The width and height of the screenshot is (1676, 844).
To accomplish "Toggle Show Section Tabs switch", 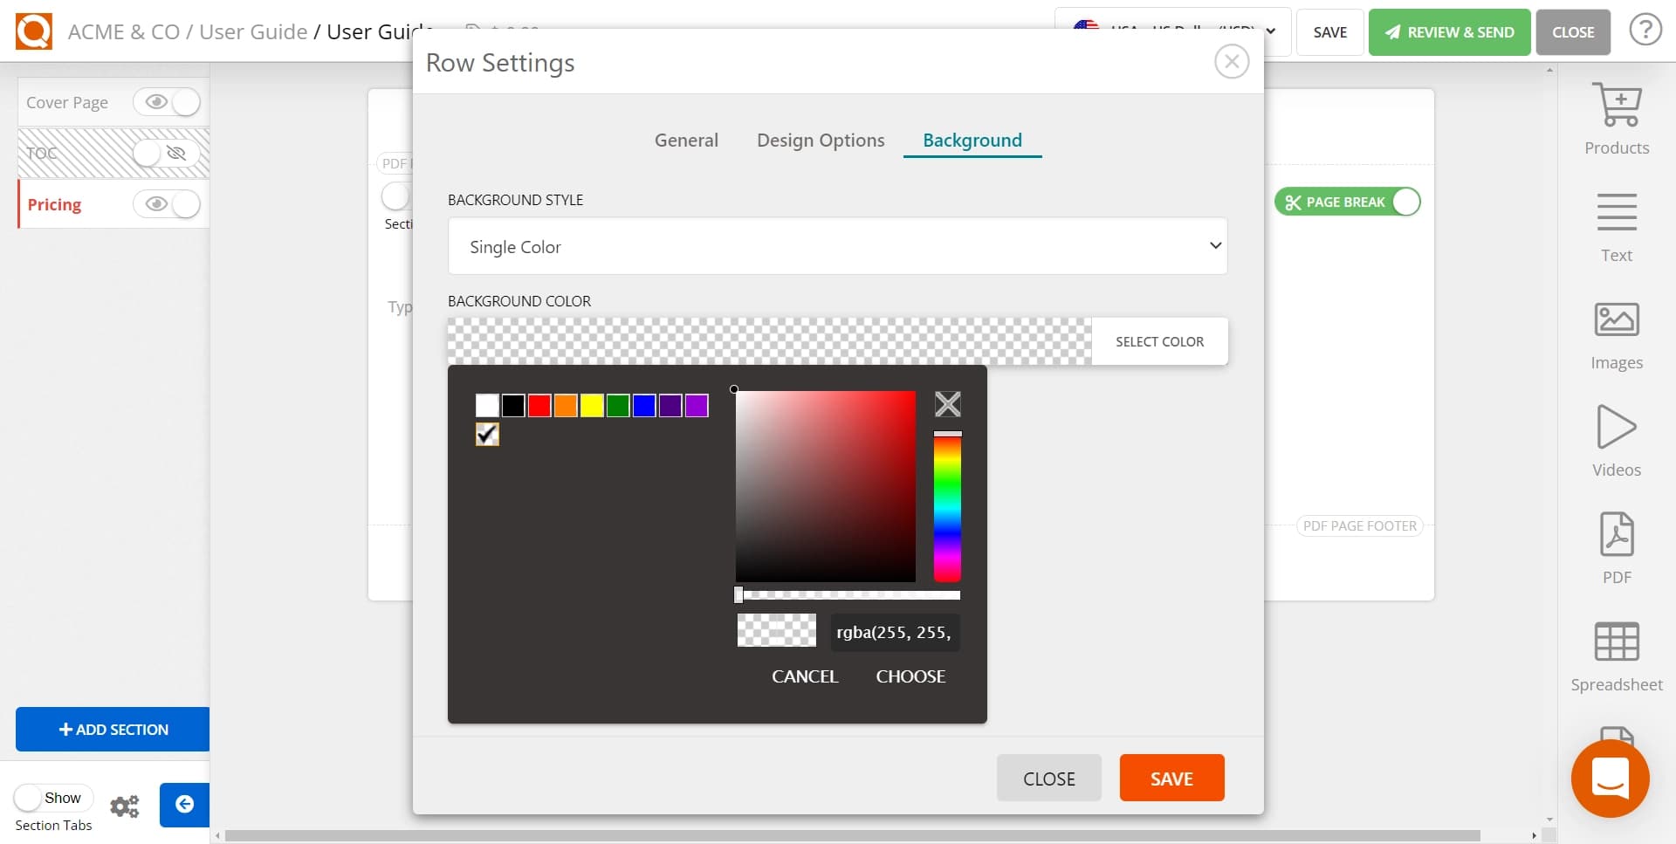I will 30,798.
